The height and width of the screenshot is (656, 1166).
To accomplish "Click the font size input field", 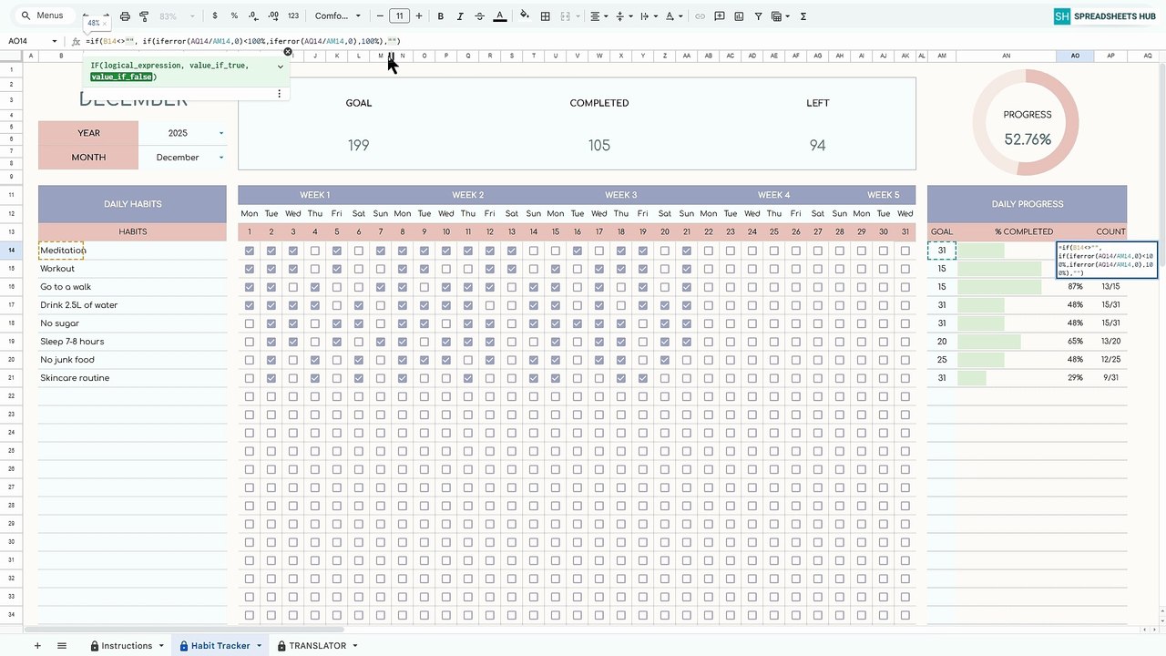I will [399, 16].
